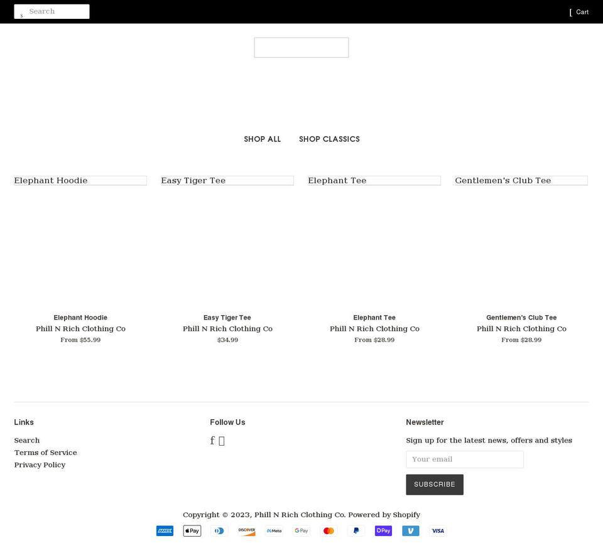Click the Shop Pay payment icon

(383, 530)
